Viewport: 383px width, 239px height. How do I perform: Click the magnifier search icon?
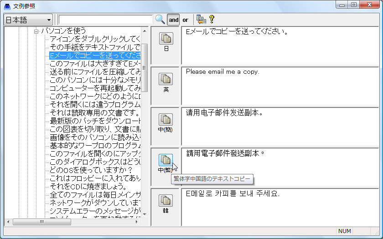[160, 20]
